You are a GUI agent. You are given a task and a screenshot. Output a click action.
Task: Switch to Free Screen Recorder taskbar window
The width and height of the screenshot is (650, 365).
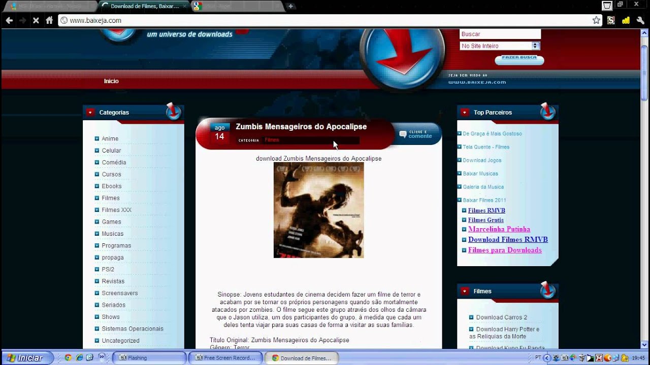click(x=225, y=358)
